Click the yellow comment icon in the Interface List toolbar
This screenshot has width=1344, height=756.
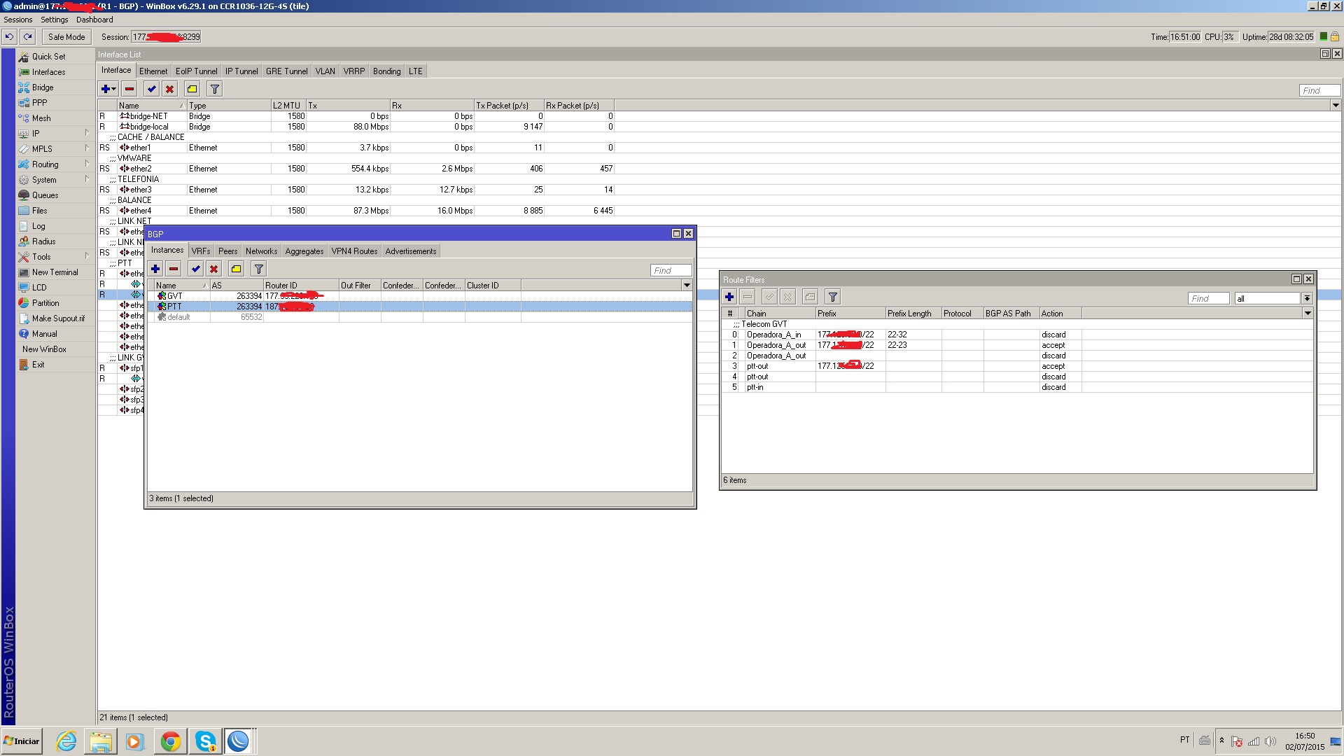click(x=192, y=89)
